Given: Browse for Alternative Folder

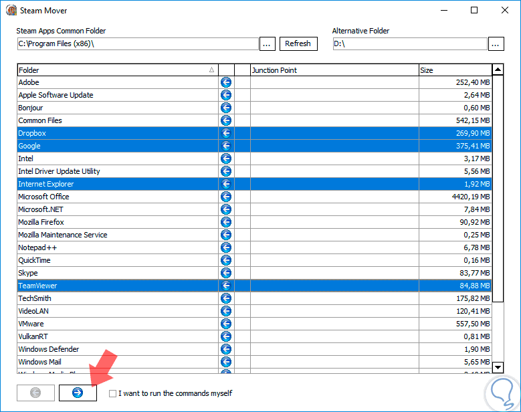Looking at the screenshot, I should [496, 43].
